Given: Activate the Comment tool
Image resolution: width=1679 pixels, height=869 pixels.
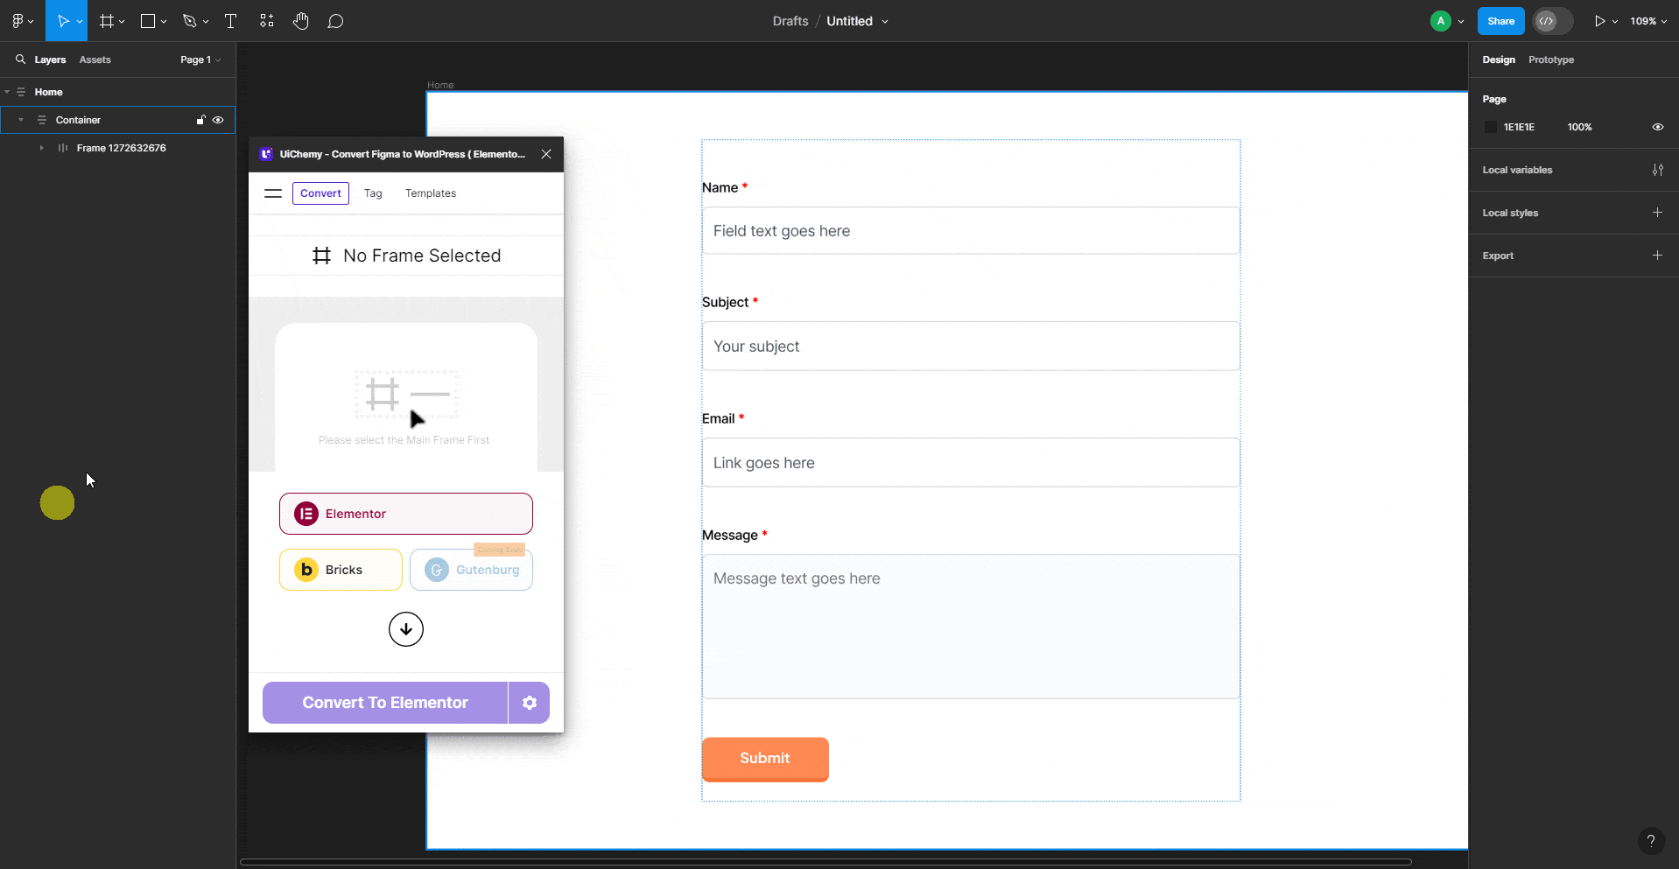Looking at the screenshot, I should tap(336, 20).
